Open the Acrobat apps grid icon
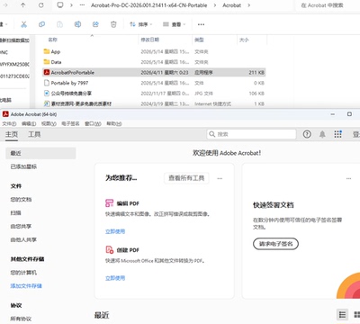360x324 pixels. (x=337, y=134)
